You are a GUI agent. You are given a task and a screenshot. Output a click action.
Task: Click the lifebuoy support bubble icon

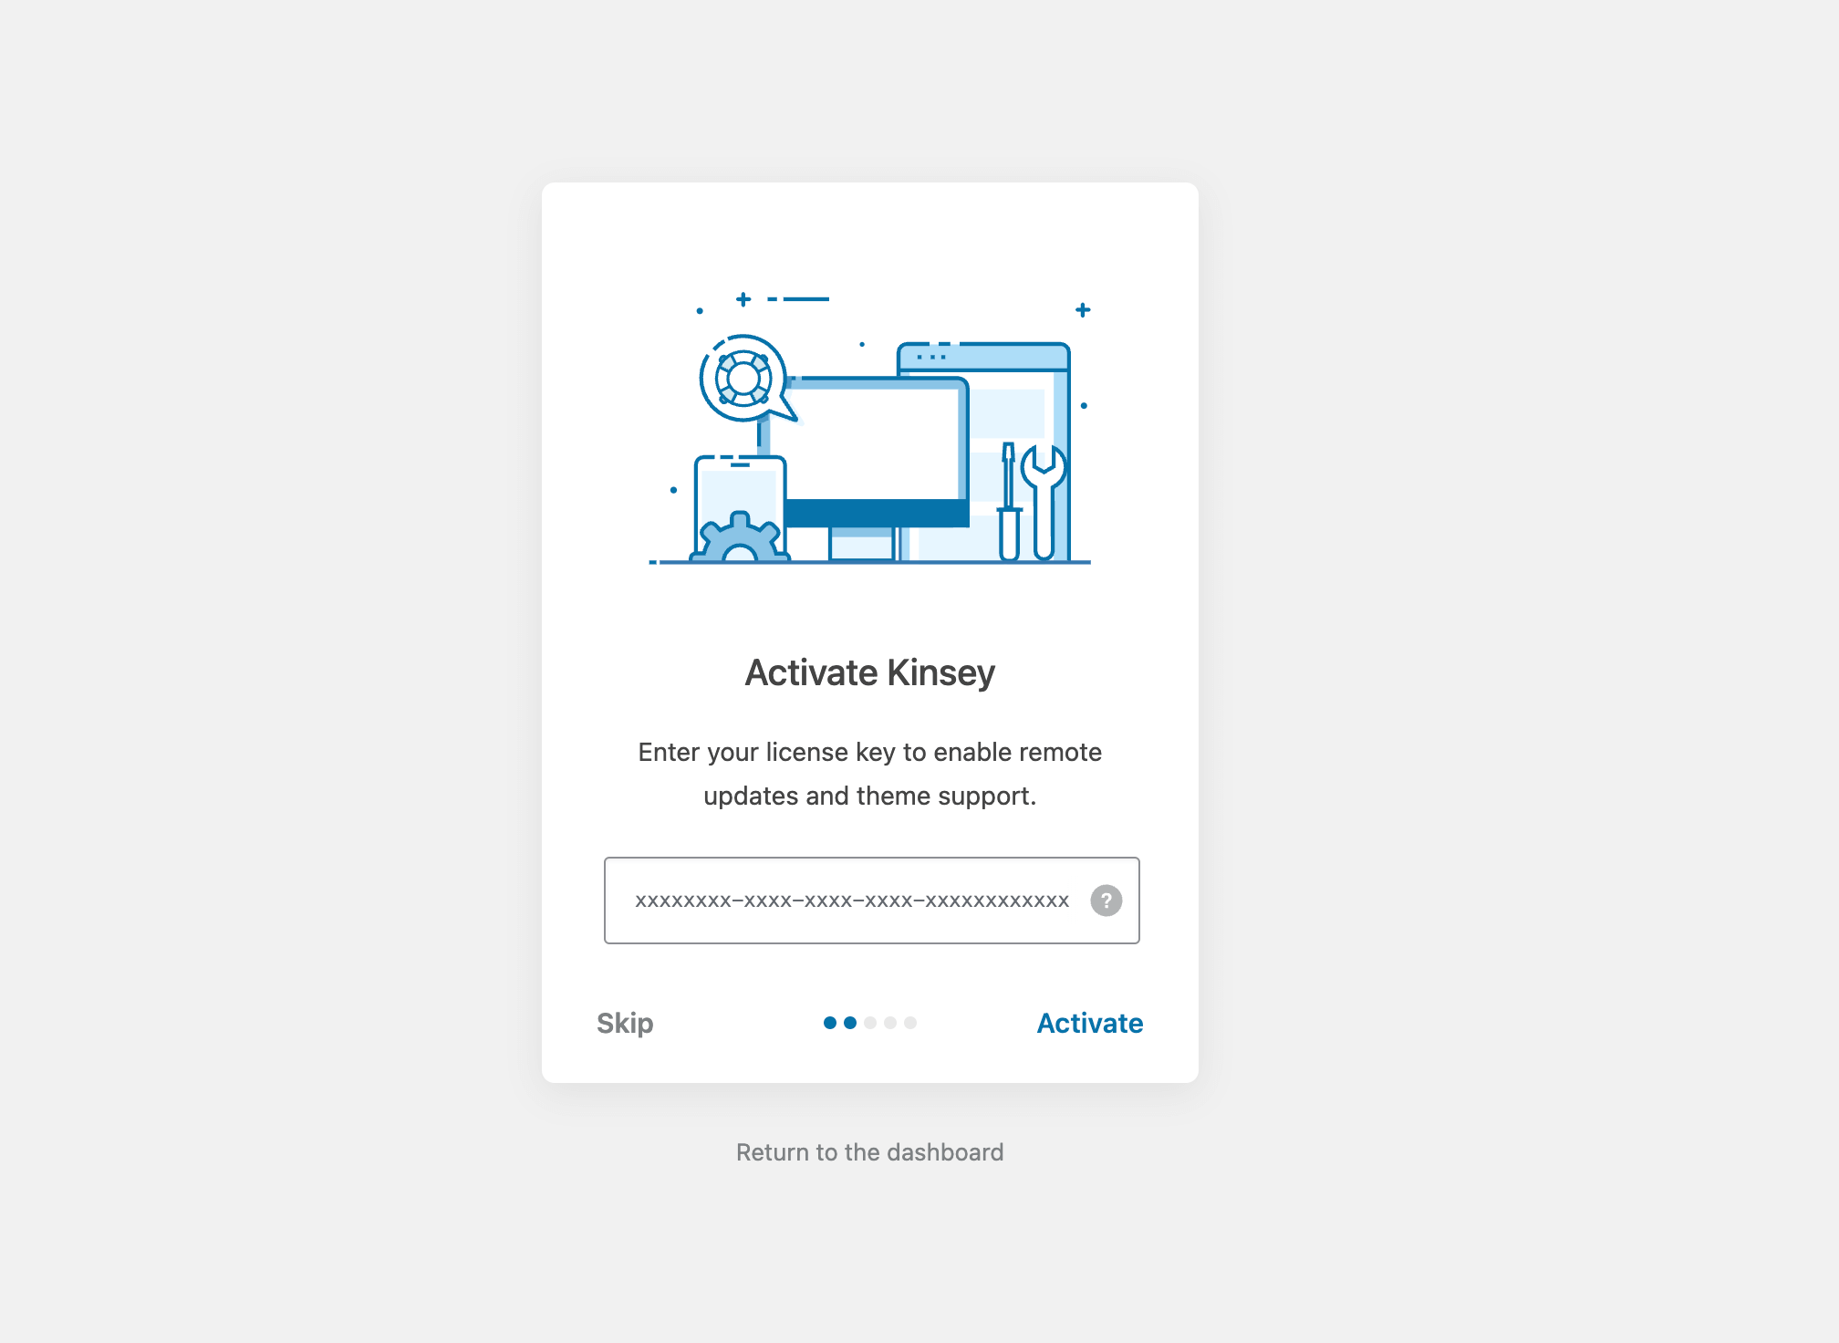click(743, 379)
